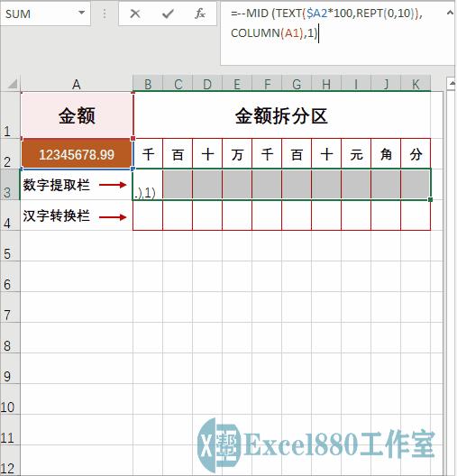This screenshot has width=457, height=476.
Task: Select row 2 header
Action: [x=10, y=153]
